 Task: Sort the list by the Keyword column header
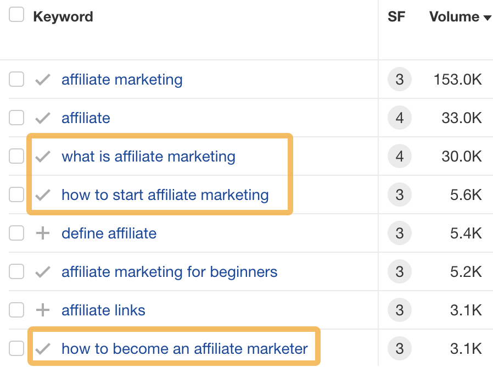coord(63,16)
